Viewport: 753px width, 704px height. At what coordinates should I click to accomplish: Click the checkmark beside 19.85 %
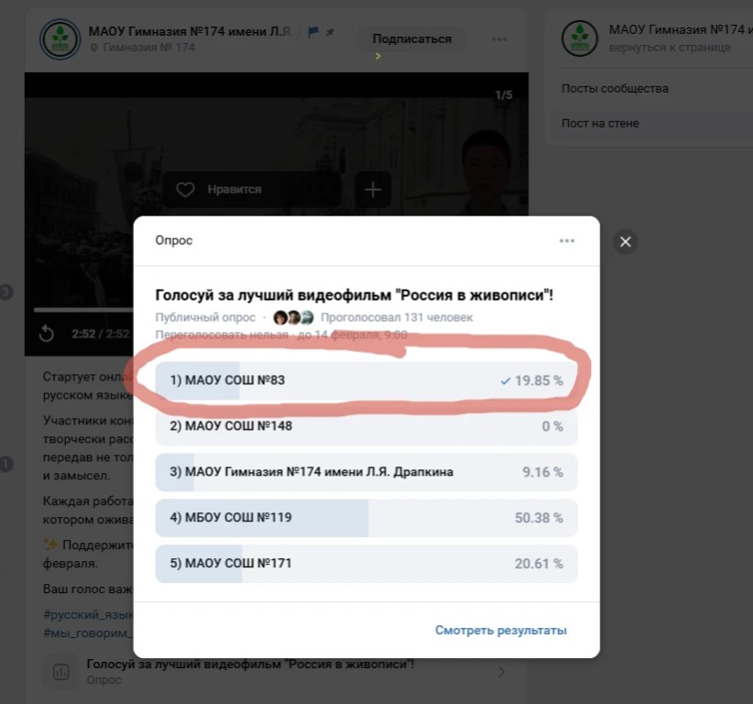[x=505, y=381]
